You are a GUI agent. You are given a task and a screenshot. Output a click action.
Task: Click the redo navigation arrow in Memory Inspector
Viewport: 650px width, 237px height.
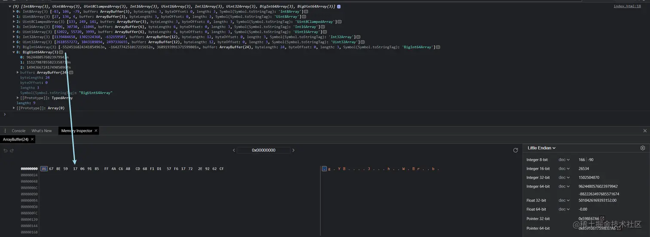point(12,151)
